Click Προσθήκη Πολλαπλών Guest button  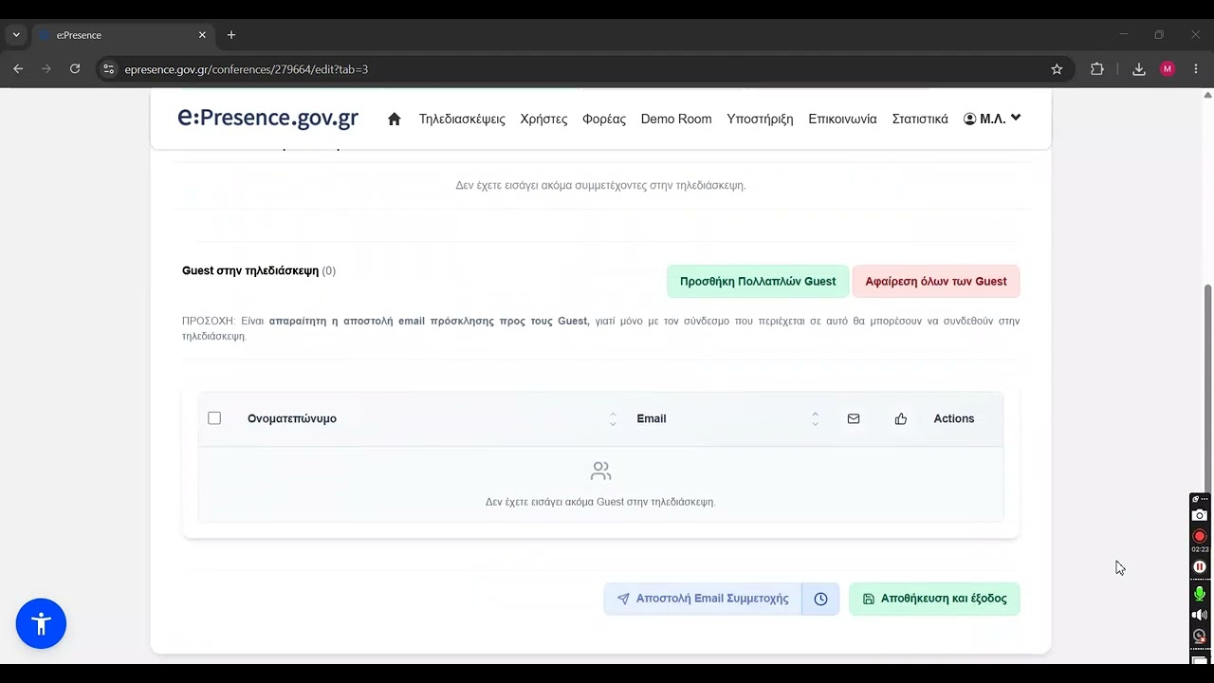(758, 281)
